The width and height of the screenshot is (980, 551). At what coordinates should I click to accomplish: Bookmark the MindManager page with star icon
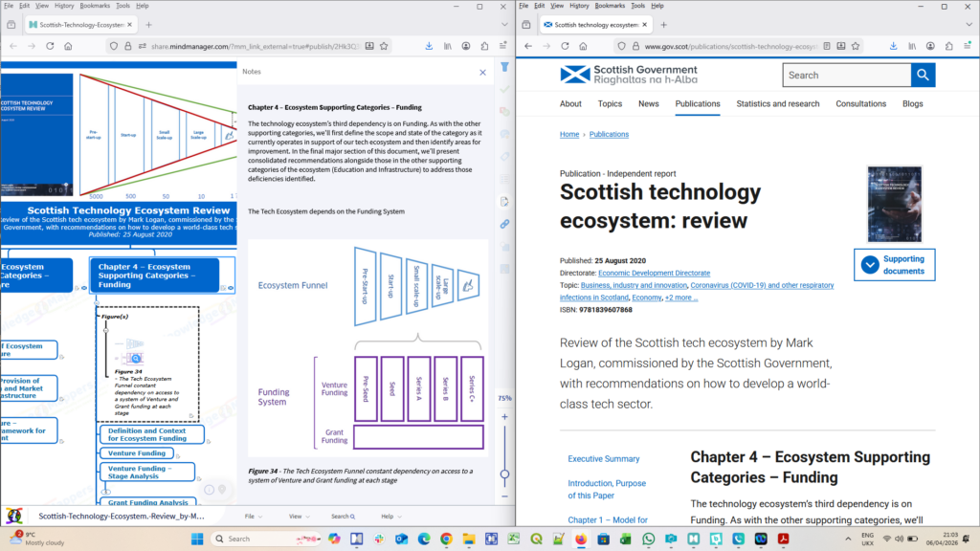[x=384, y=46]
